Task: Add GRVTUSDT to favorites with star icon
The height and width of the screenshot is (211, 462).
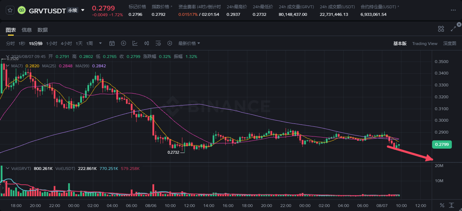Action: coord(10,10)
